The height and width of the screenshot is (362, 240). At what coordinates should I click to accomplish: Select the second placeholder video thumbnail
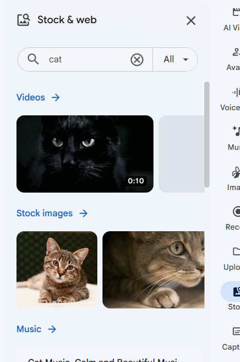[x=182, y=154]
